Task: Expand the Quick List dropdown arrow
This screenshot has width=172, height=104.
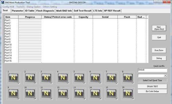Action: (x=165, y=76)
